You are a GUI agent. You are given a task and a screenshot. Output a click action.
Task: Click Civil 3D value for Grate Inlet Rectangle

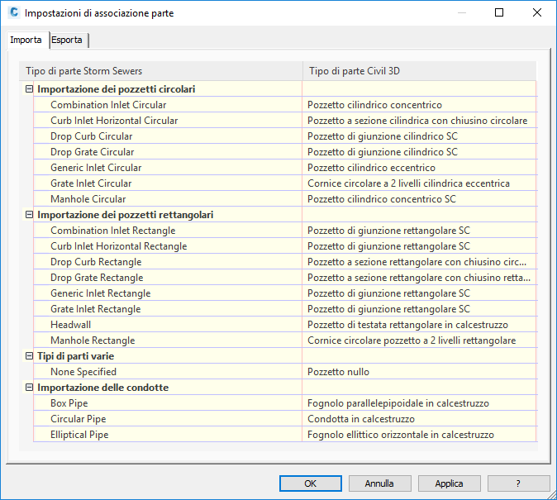tap(420, 309)
